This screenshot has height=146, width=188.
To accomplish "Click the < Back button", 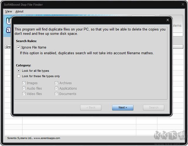I will pos(91,108).
